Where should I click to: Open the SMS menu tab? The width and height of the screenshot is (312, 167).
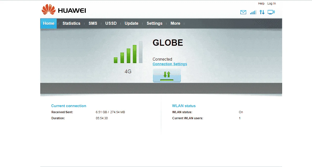pos(93,23)
